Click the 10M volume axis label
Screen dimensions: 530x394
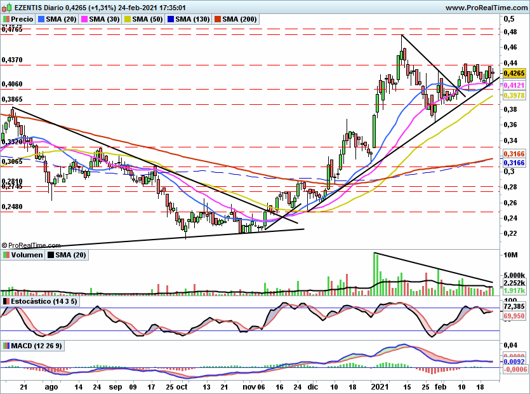[510, 255]
